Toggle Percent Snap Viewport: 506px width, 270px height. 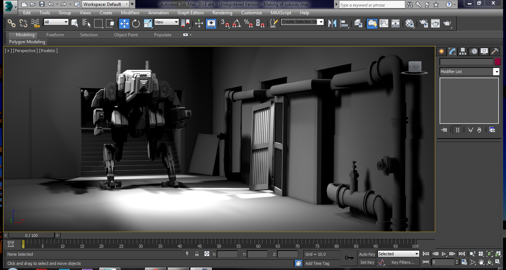pos(249,23)
